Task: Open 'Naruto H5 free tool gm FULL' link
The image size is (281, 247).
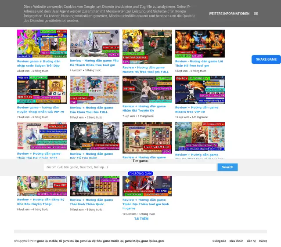Action: [145, 69]
